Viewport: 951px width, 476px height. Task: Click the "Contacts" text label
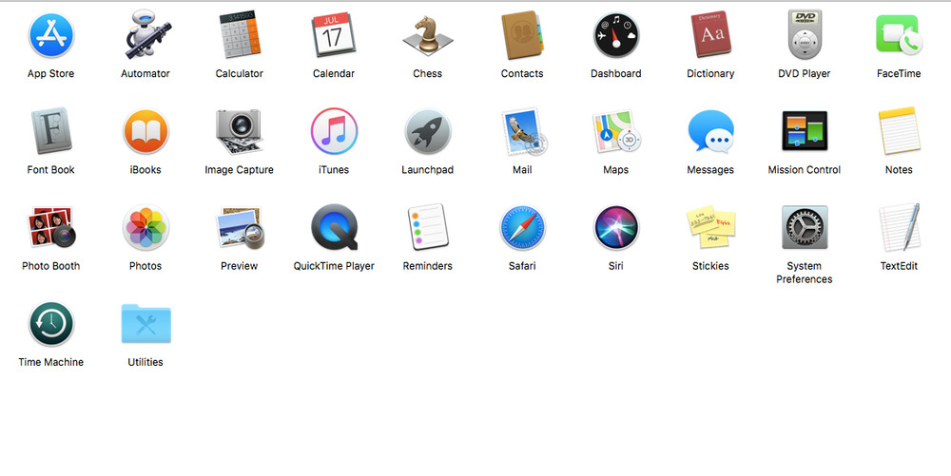click(522, 74)
